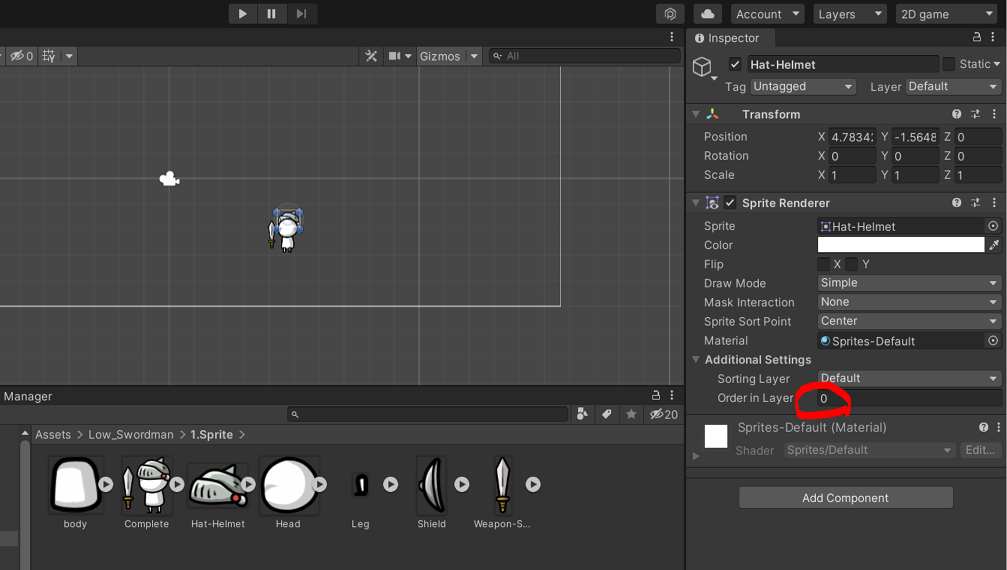Collapse the Additional Settings section
Screen dimensions: 1007x570
[696, 359]
